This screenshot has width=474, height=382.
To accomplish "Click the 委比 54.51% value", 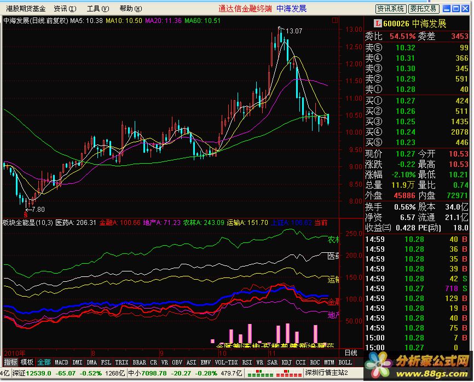I will [x=403, y=36].
